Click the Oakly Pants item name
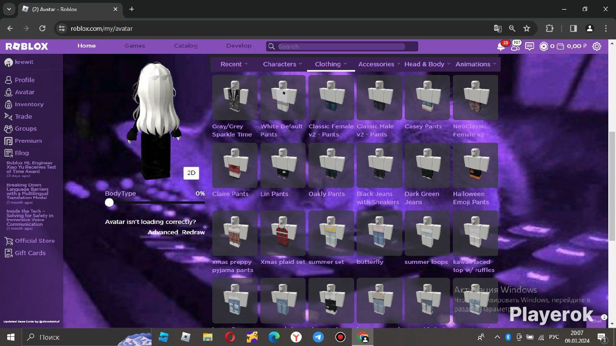Screen dimensions: 616x346 [327, 194]
